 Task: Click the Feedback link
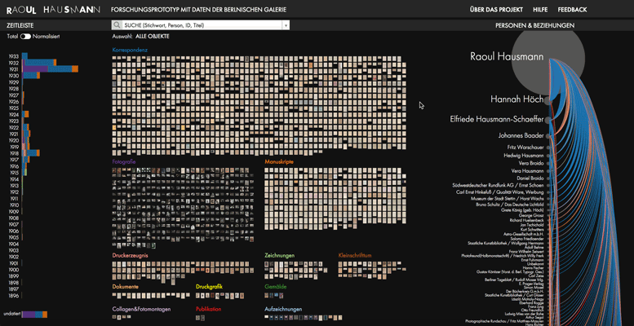572,10
